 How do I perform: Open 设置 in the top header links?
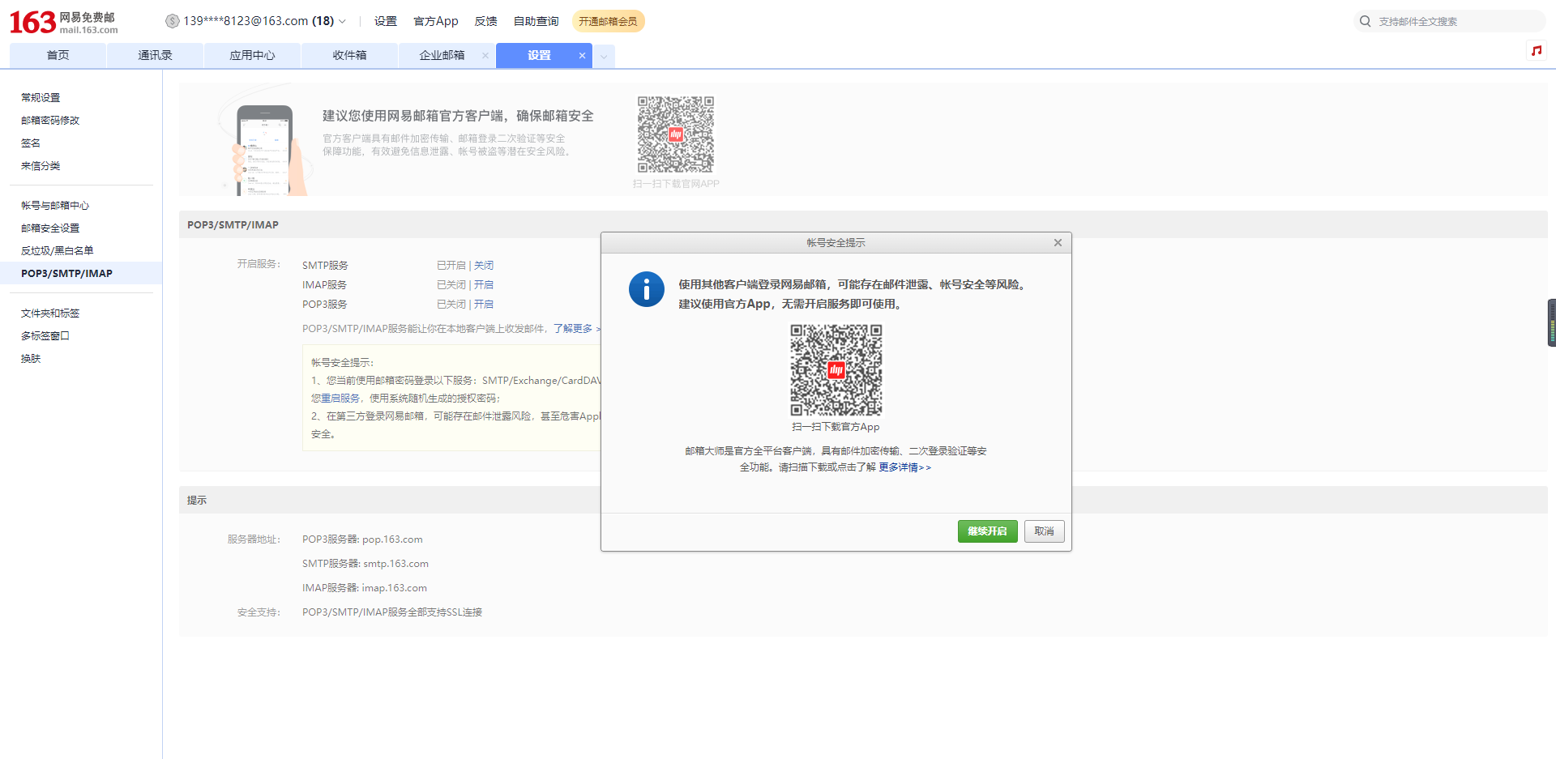[386, 21]
